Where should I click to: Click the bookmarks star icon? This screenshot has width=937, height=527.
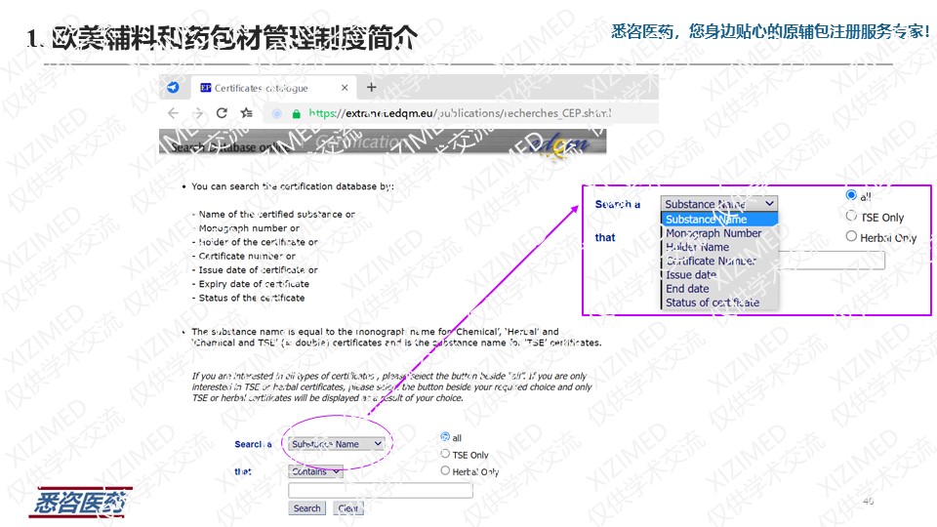pos(248,113)
